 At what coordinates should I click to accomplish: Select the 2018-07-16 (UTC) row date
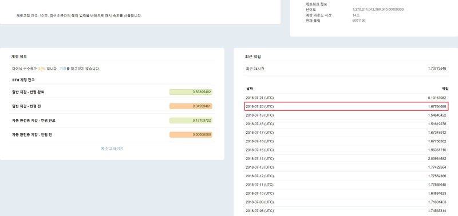(260, 141)
